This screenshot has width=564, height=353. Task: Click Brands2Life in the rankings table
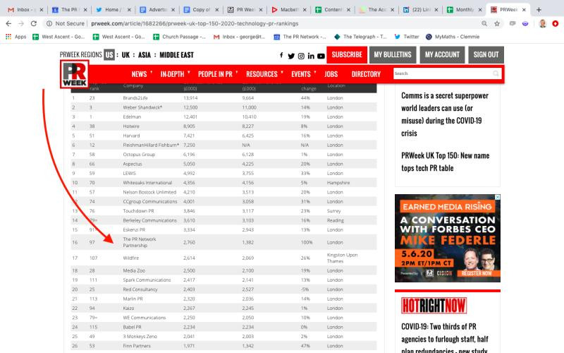coord(135,98)
